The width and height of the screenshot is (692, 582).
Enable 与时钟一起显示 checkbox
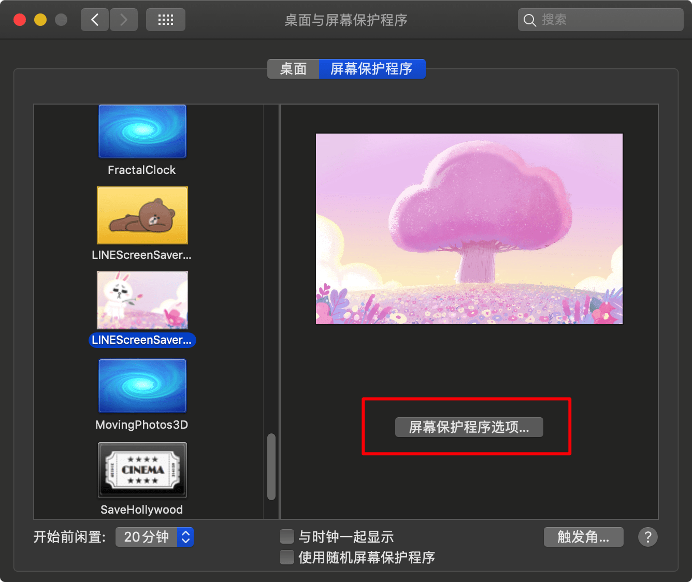(x=286, y=536)
